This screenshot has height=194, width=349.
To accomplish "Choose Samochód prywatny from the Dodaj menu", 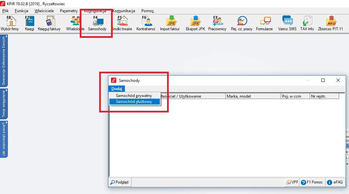I will (x=134, y=96).
